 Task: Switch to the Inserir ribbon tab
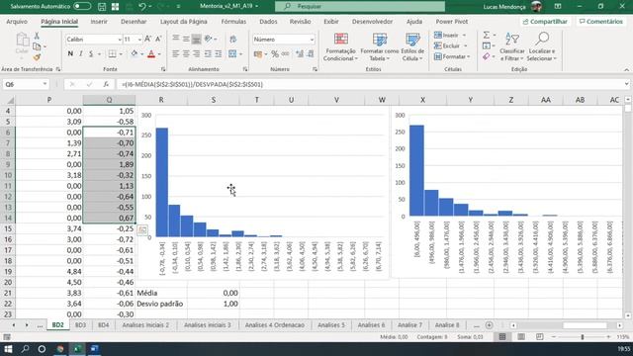point(99,22)
